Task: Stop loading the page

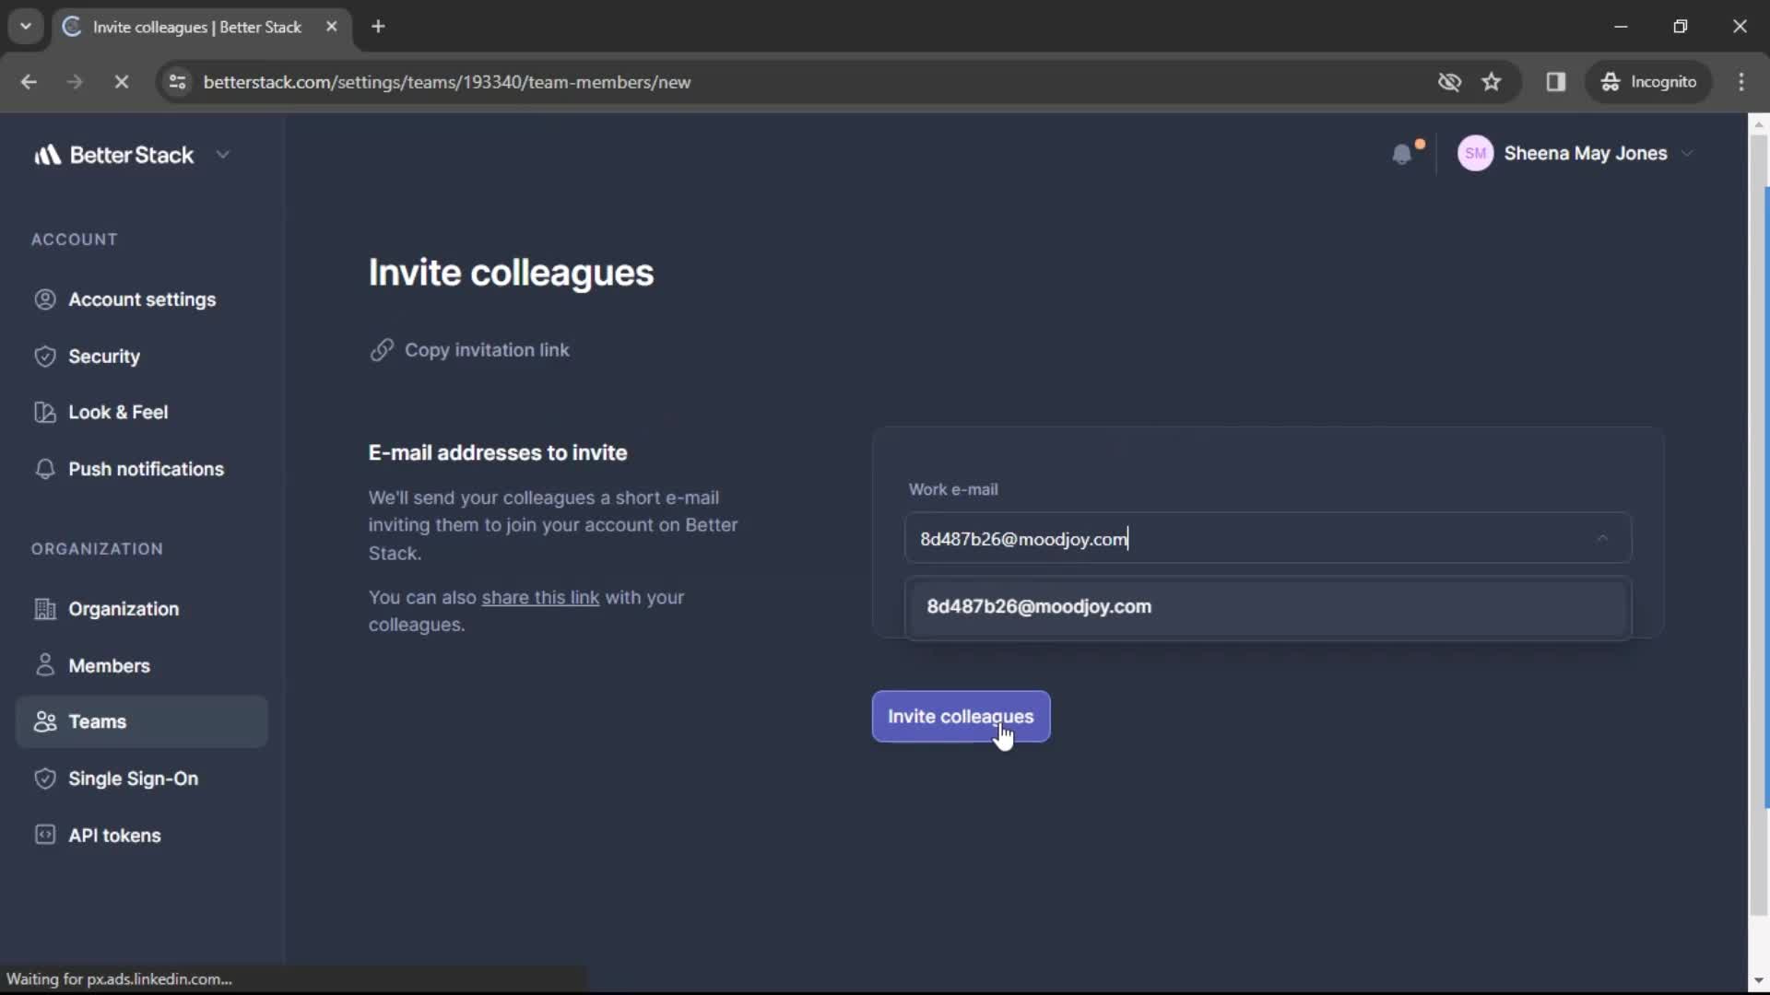Action: 121,82
